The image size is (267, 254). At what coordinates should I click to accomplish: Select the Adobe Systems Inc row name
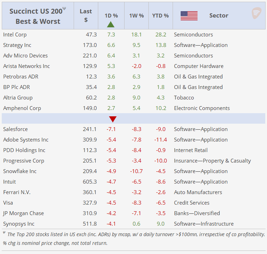(x=26, y=140)
